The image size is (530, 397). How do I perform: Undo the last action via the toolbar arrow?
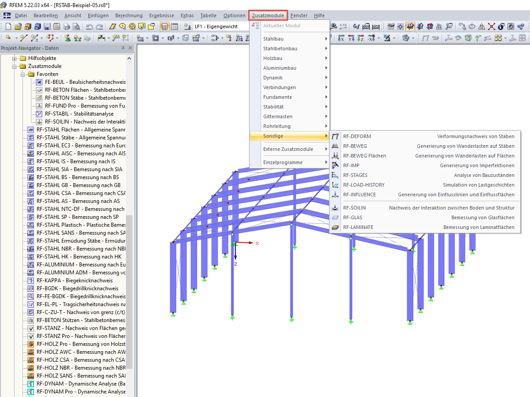click(x=89, y=26)
